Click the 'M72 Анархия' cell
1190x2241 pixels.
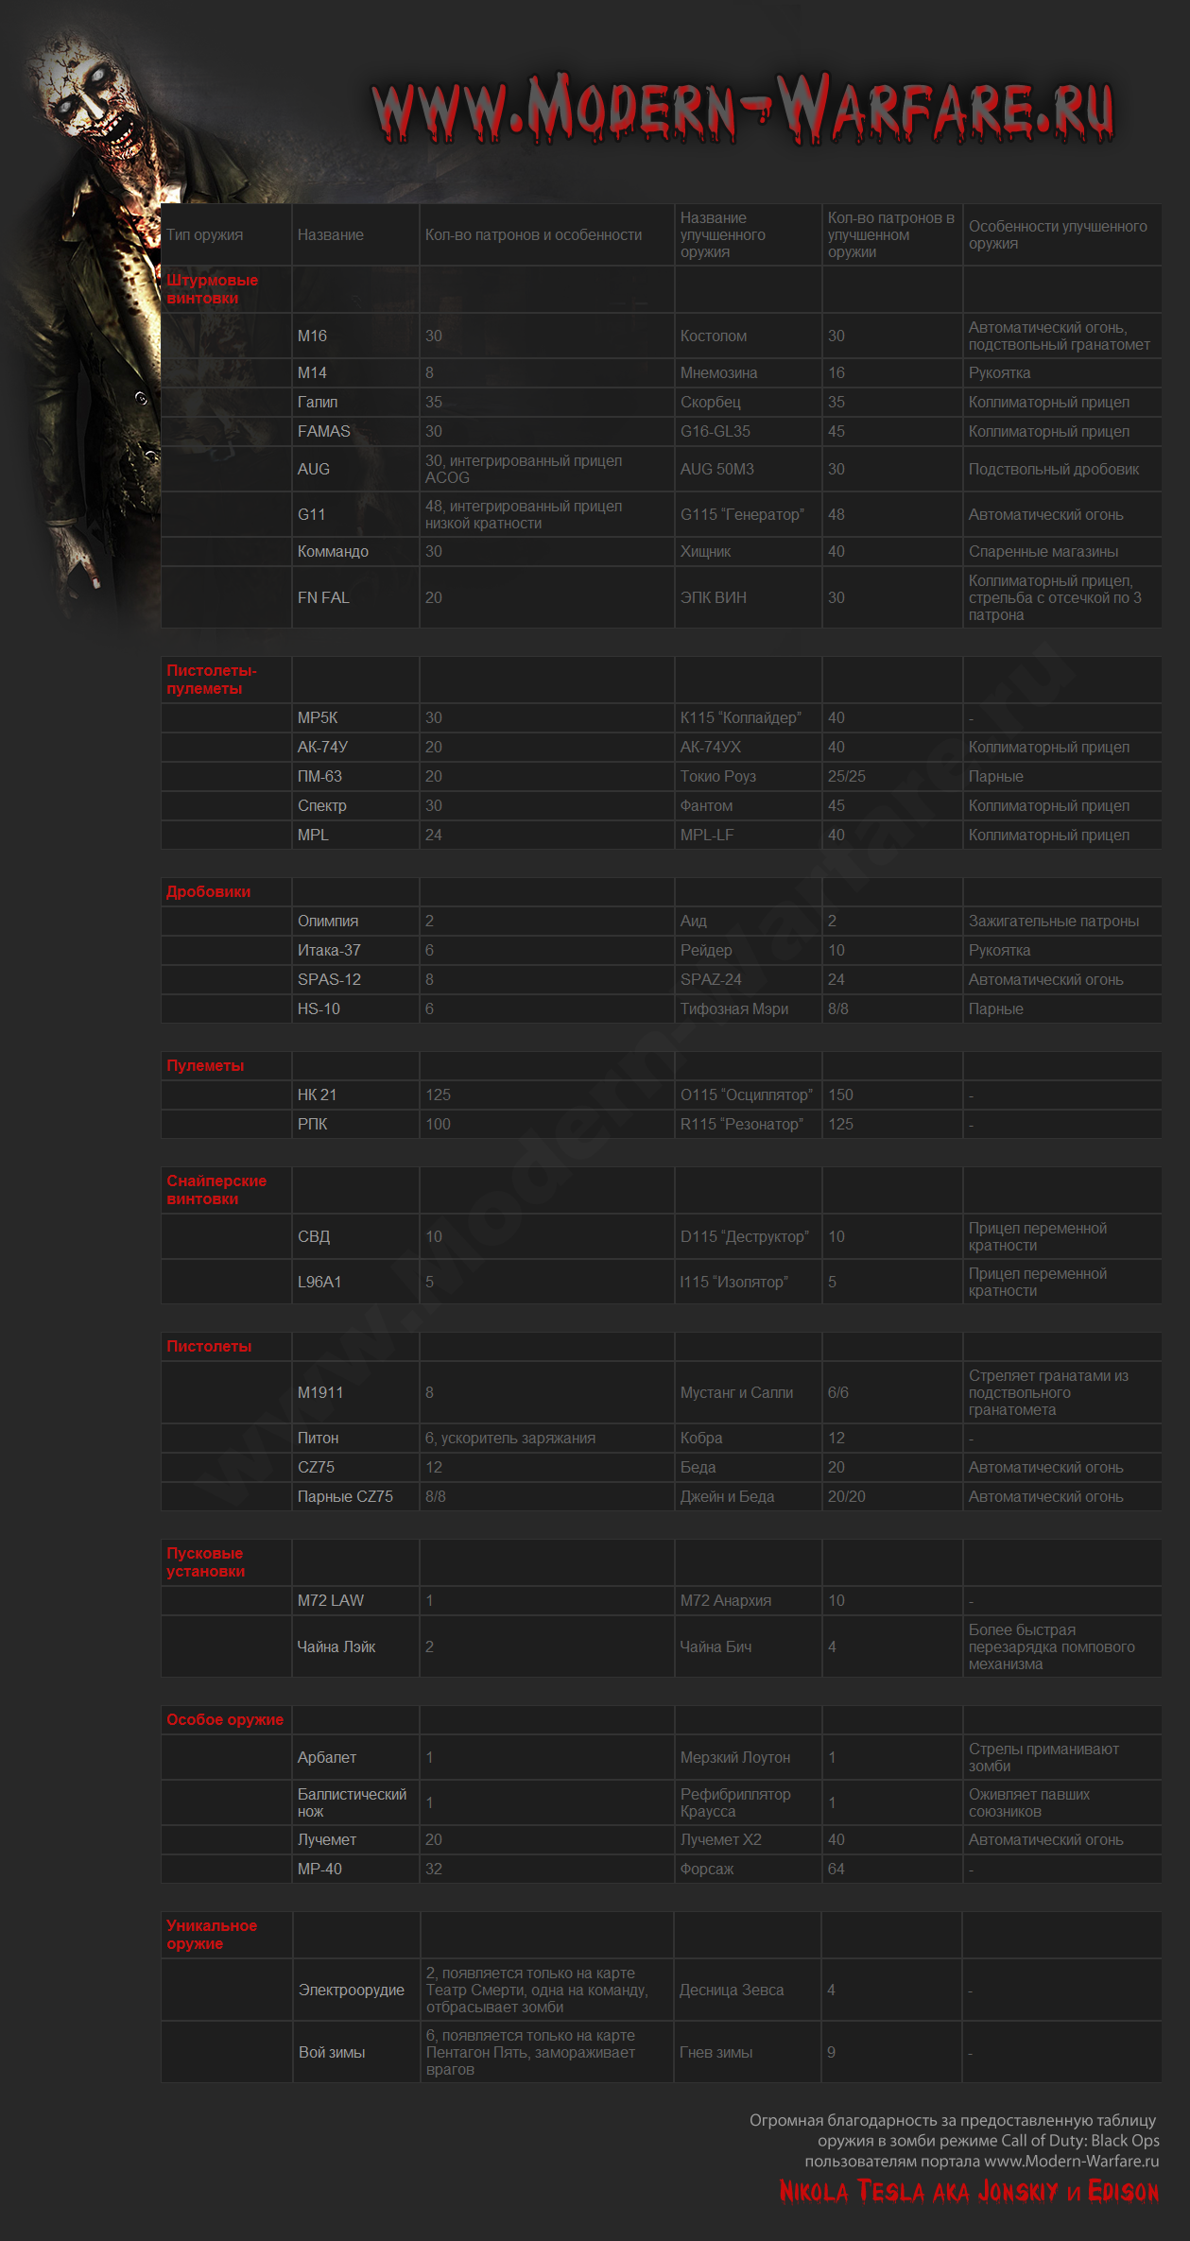749,1601
